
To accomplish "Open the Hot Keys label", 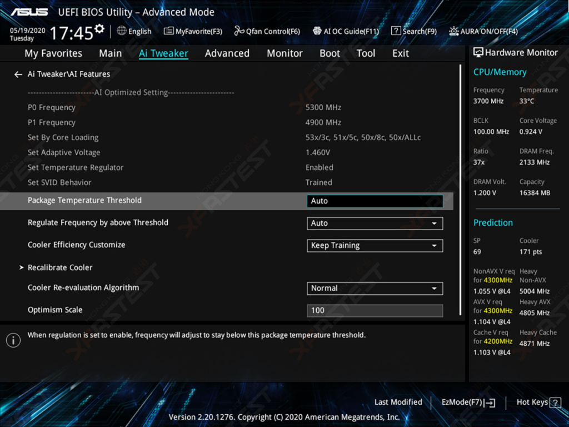I will coord(532,403).
